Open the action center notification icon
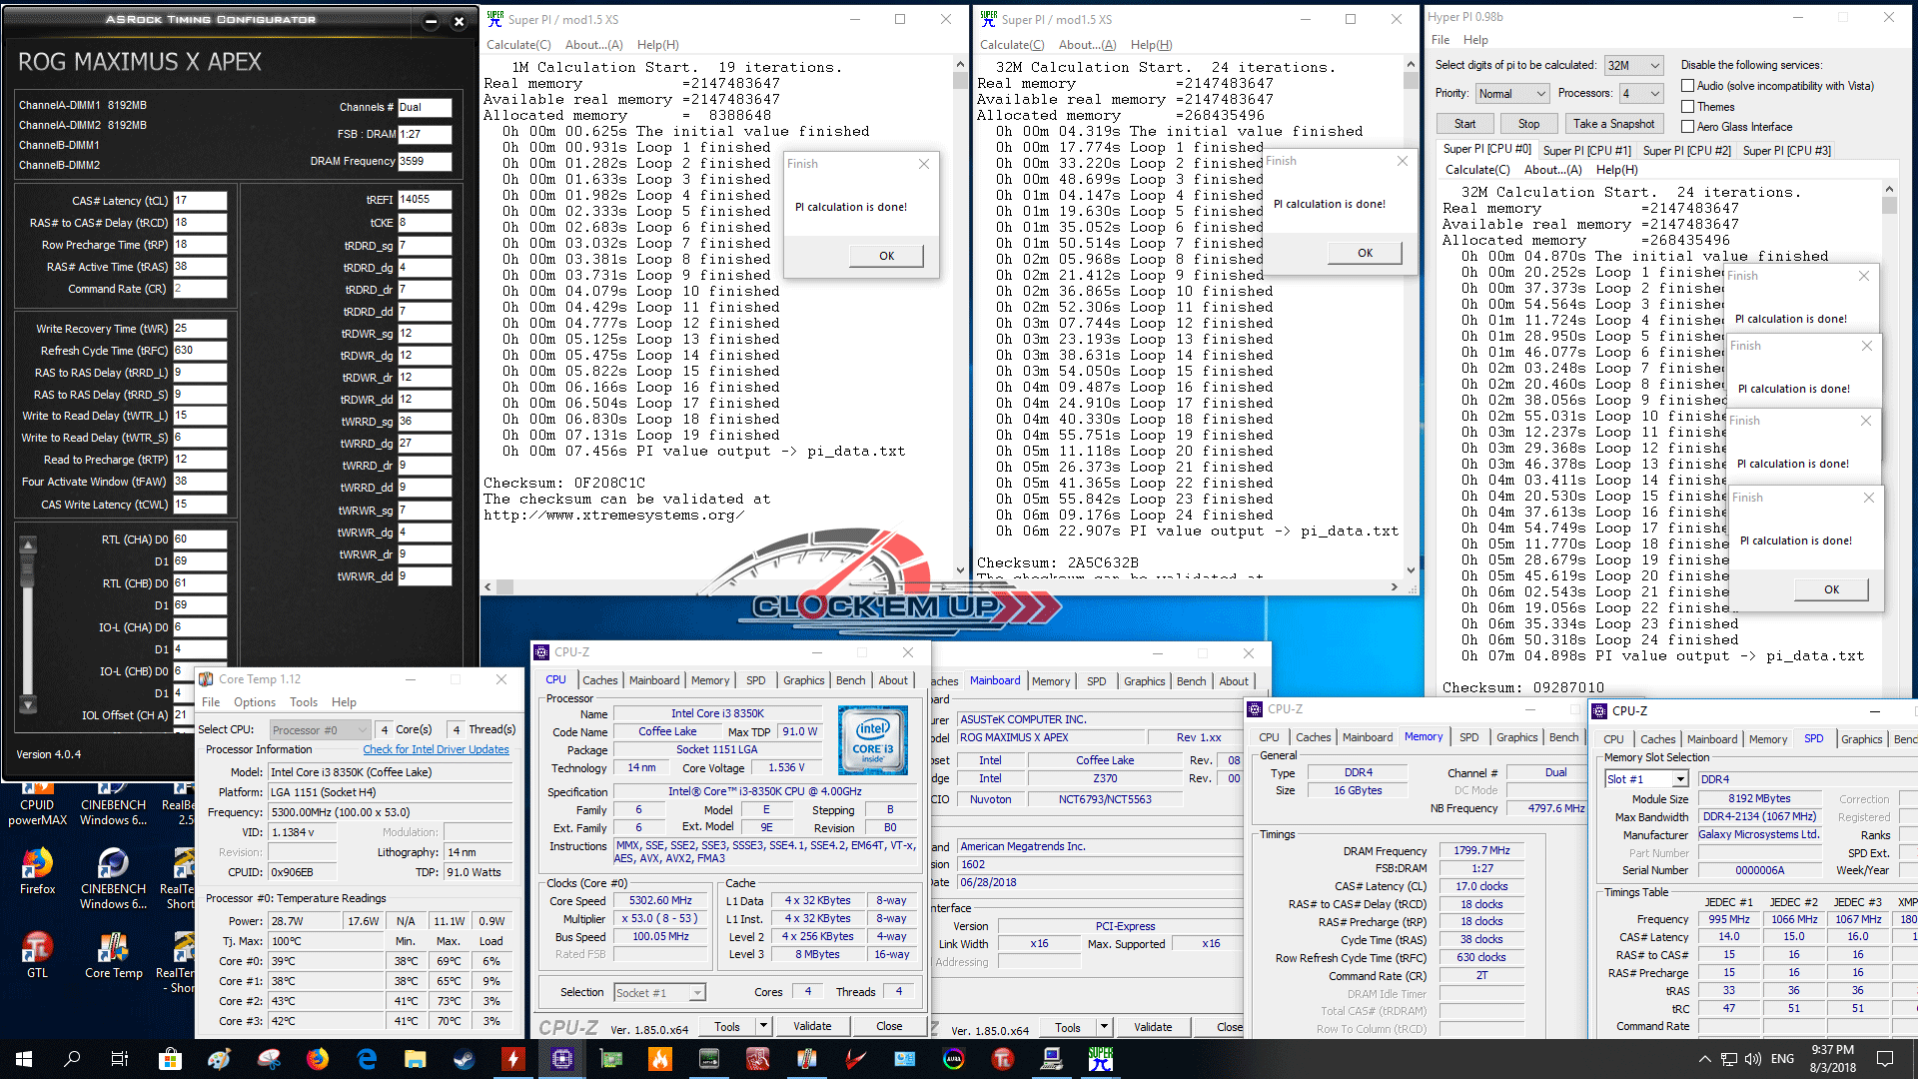The height and width of the screenshot is (1079, 1918). coord(1885,1059)
